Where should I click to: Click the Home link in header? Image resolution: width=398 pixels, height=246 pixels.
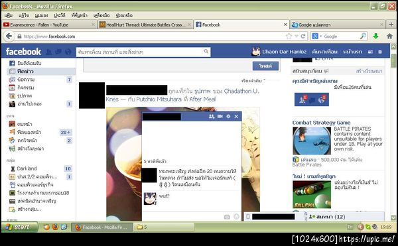pos(352,52)
